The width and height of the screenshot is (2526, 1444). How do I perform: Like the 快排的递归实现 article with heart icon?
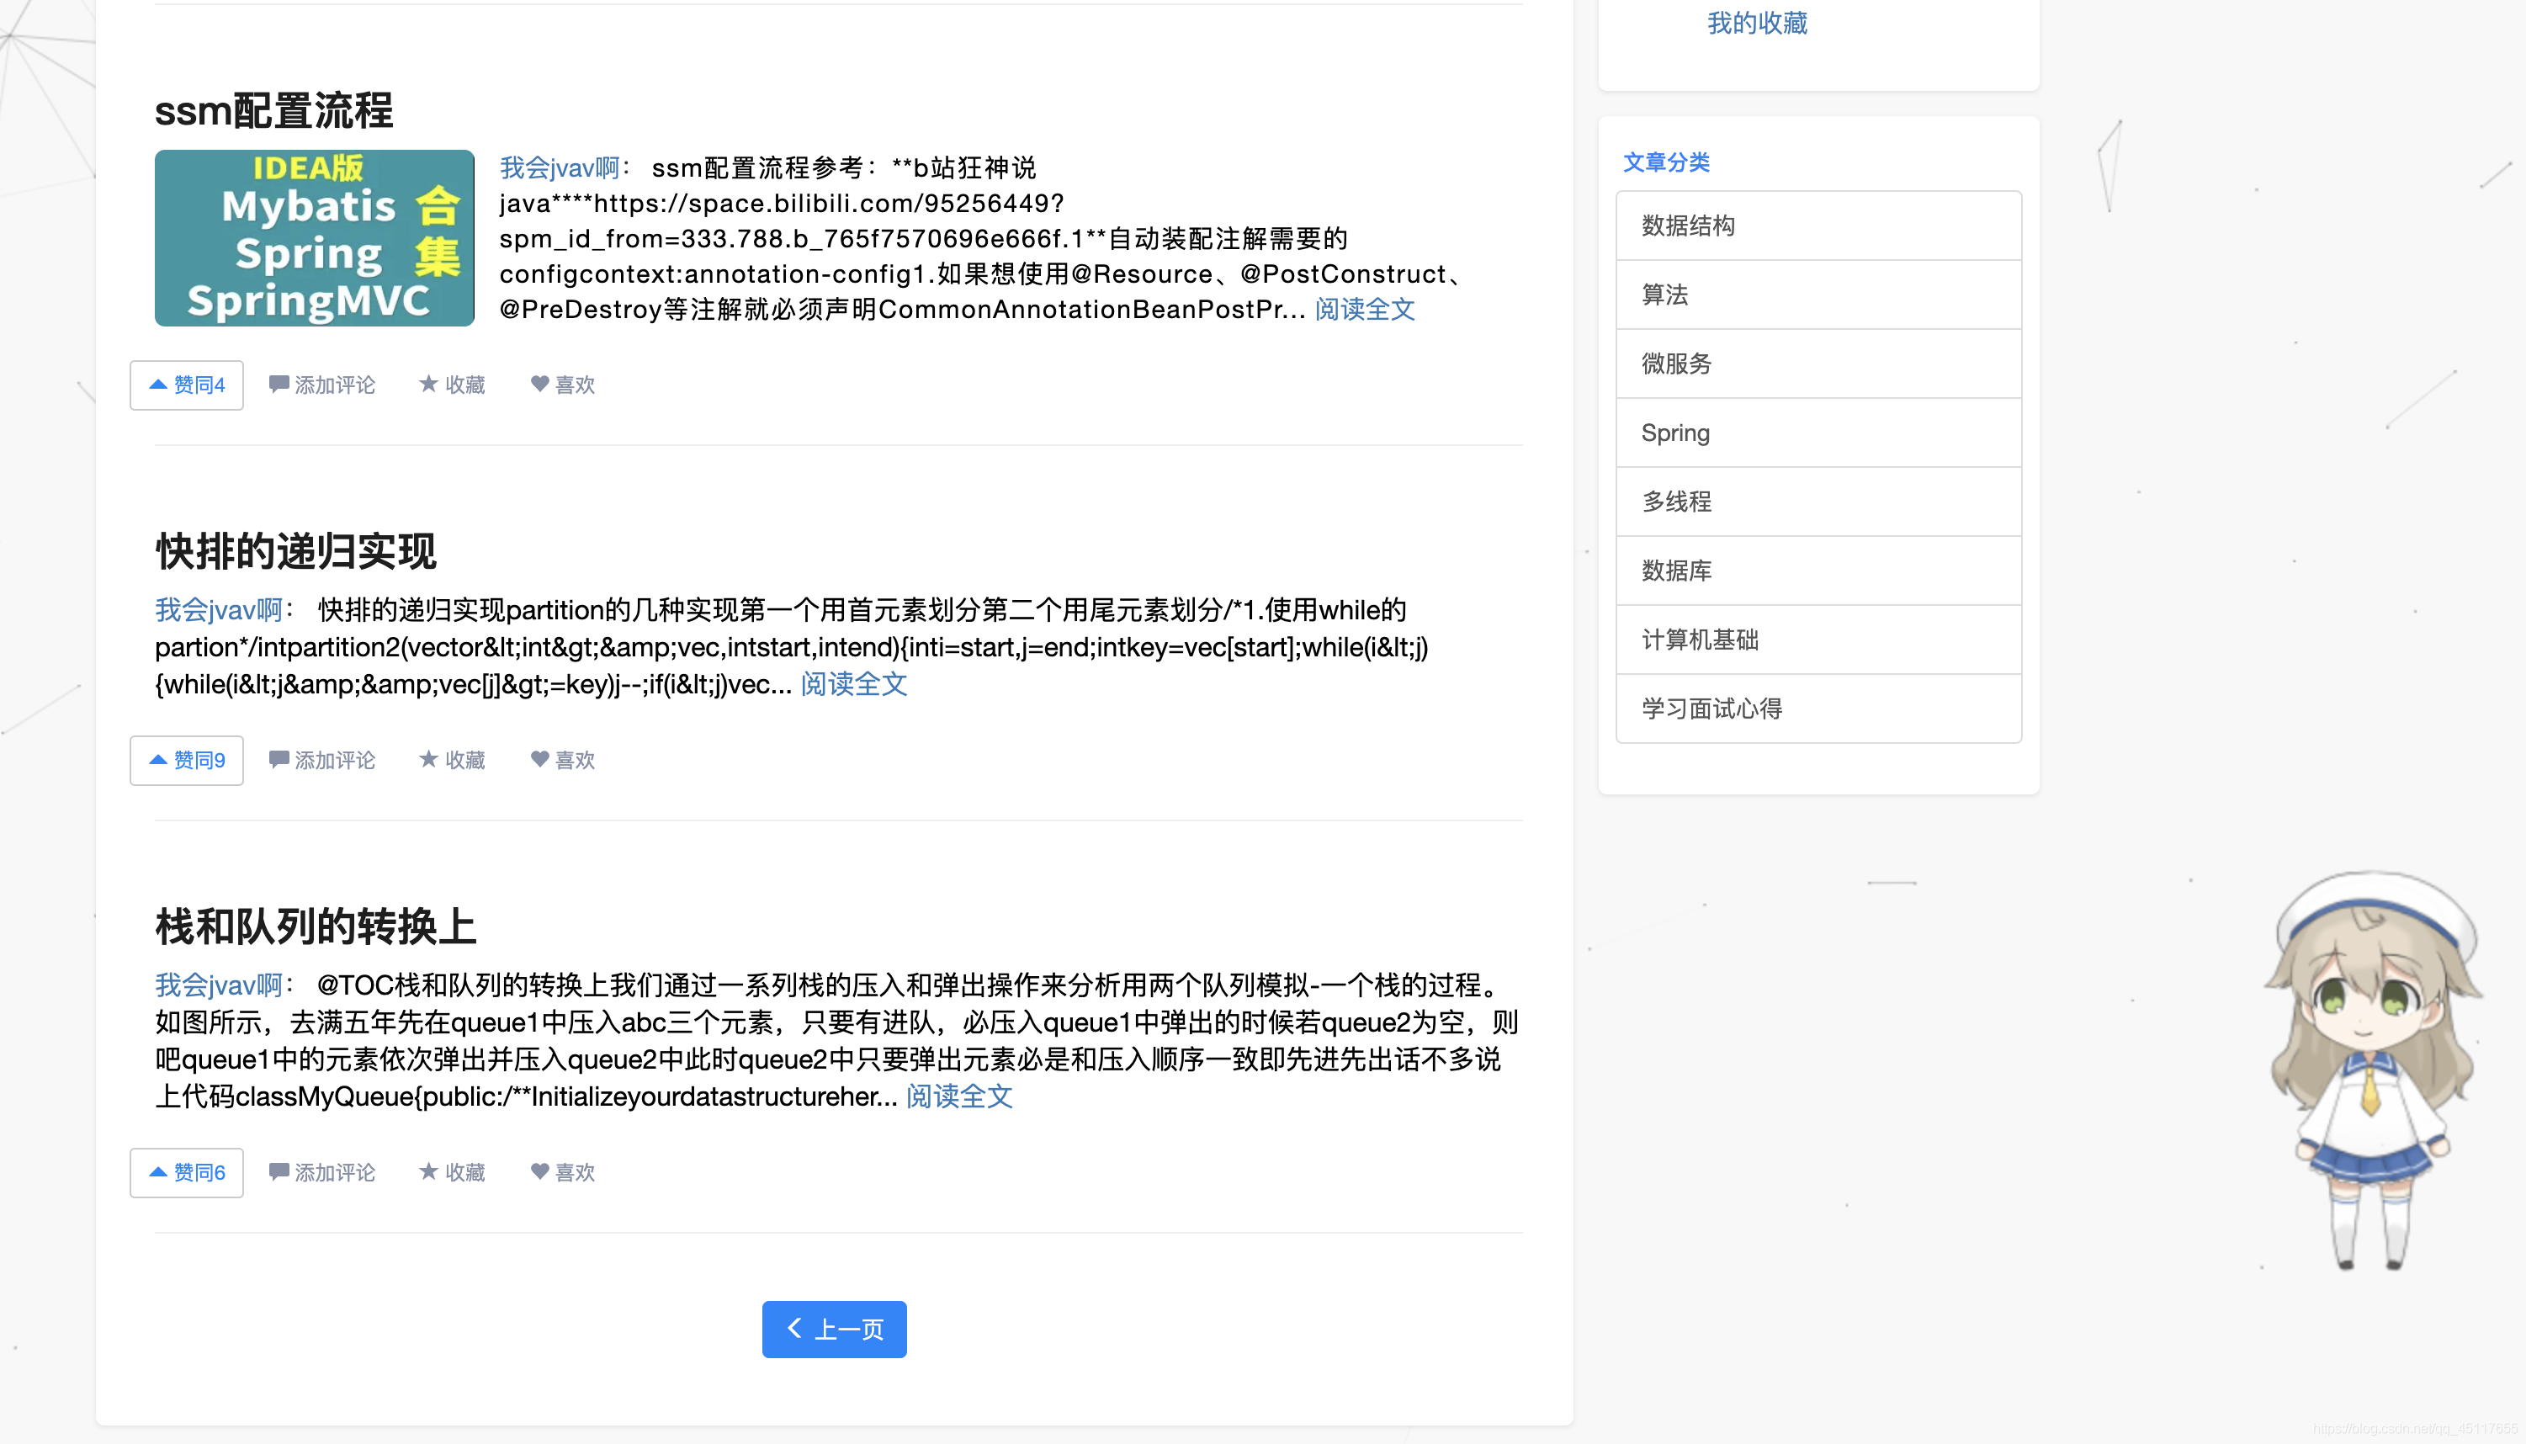pyautogui.click(x=562, y=760)
